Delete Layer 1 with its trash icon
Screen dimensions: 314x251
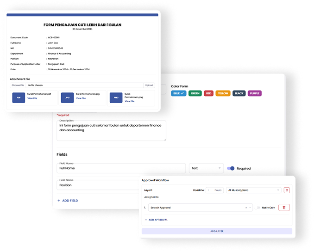[286, 190]
